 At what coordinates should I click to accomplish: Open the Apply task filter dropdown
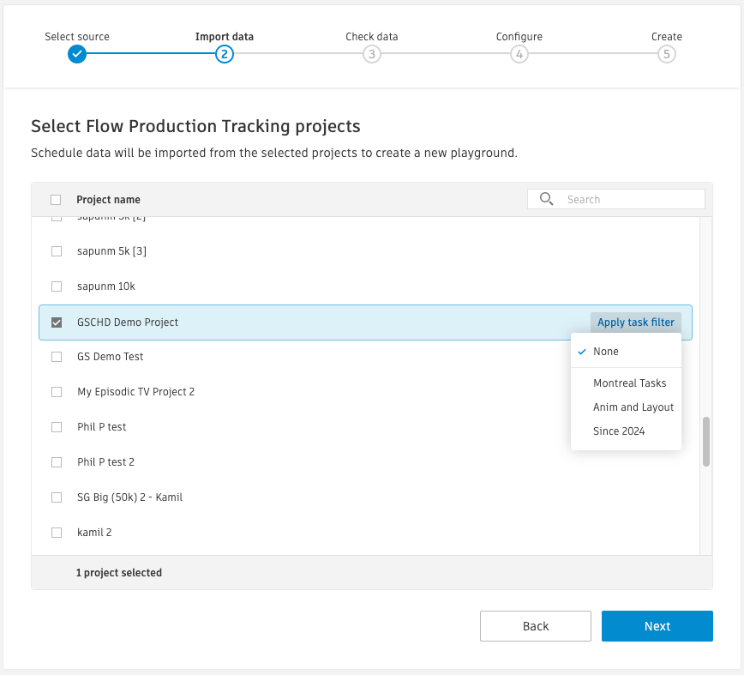click(635, 322)
